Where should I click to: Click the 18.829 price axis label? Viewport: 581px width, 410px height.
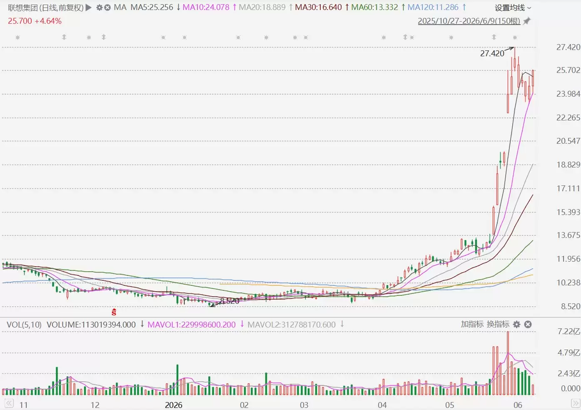click(568, 165)
